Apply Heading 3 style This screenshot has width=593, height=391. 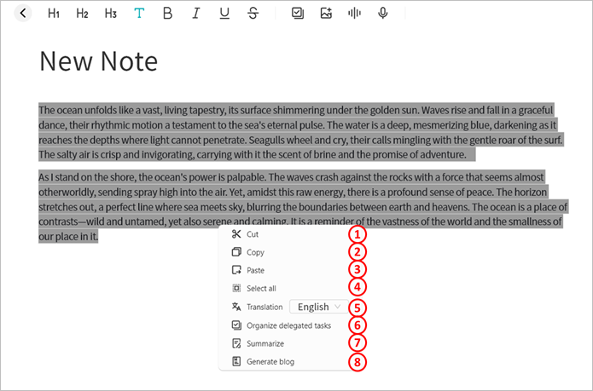(x=110, y=14)
